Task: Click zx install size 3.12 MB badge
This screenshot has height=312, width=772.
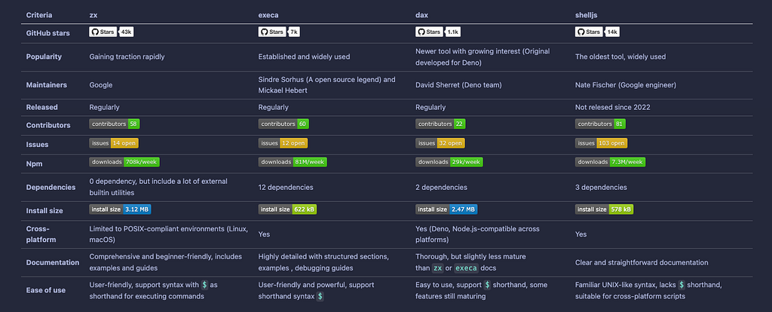Action: click(x=120, y=210)
